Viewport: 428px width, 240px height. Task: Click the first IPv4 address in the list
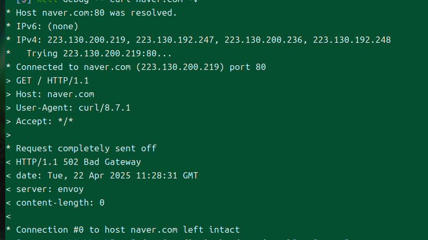tap(86, 40)
